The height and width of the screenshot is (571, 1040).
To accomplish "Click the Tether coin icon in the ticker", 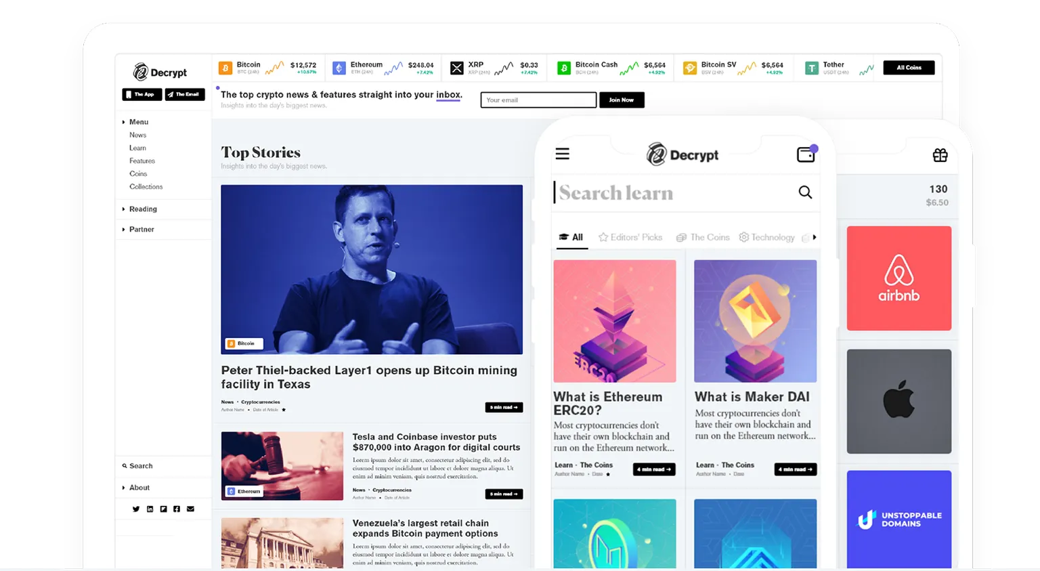I will (811, 68).
